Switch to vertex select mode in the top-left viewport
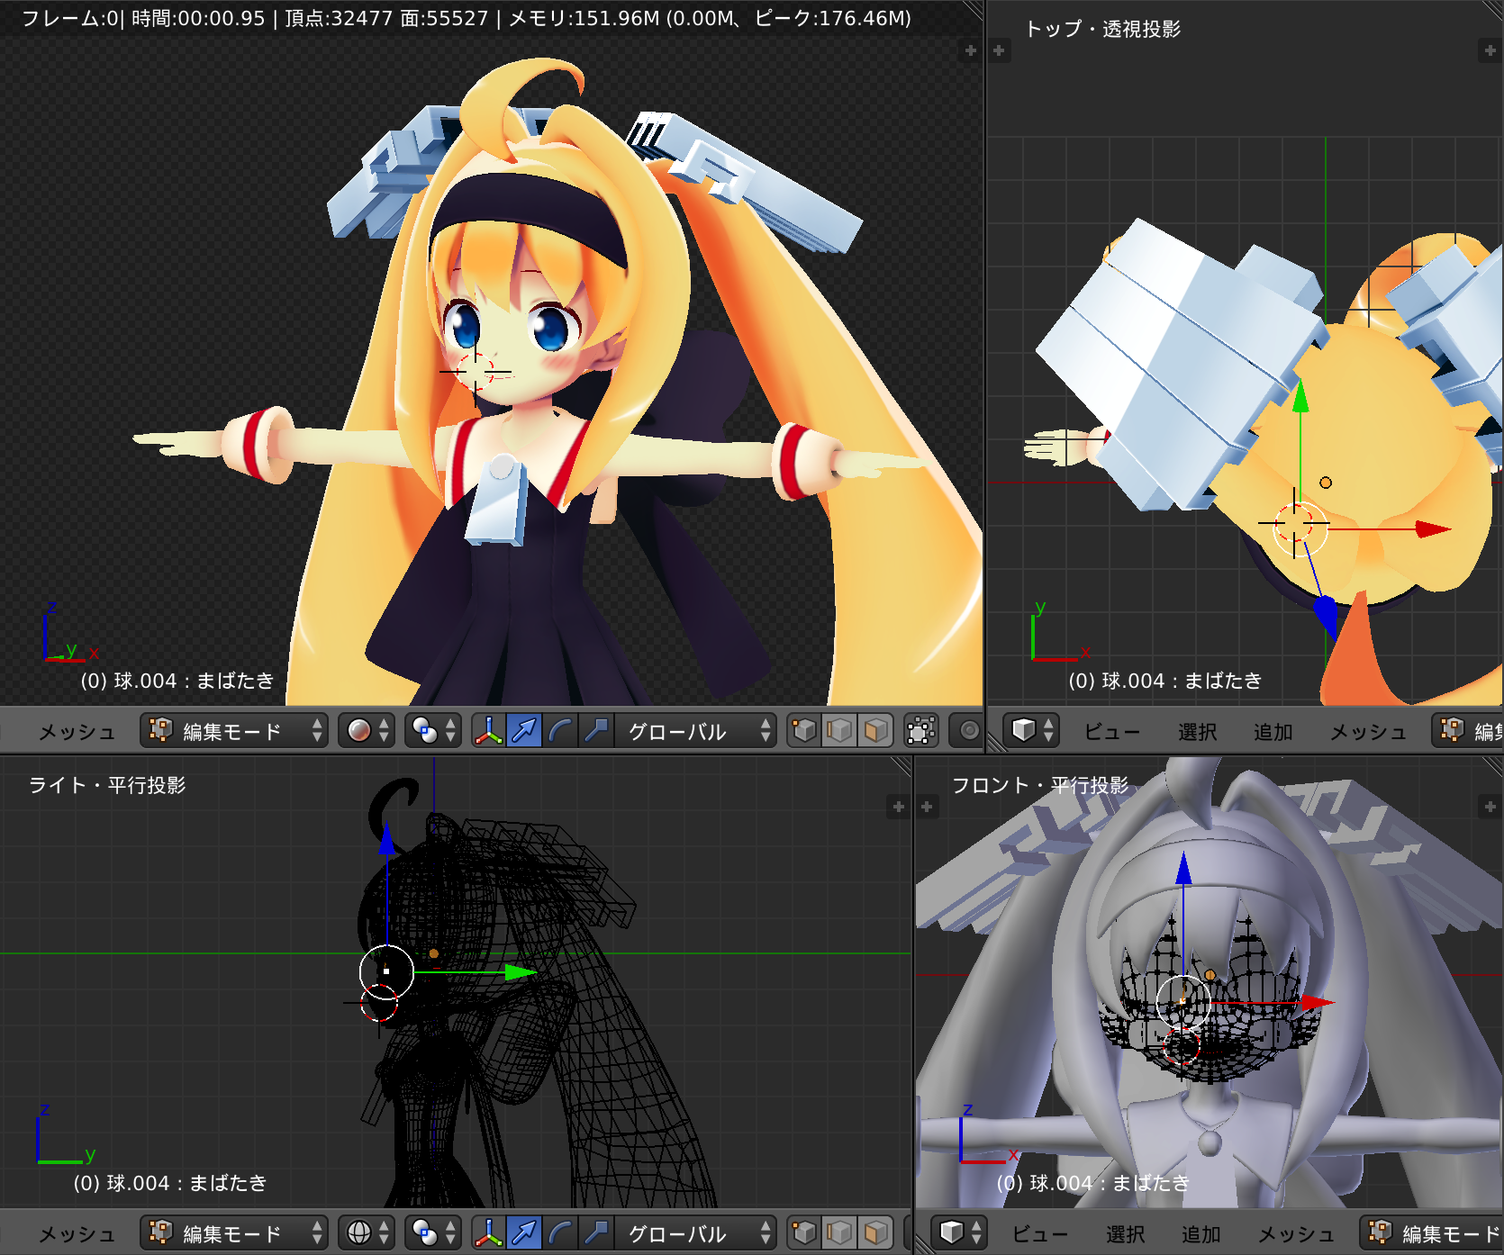1504x1255 pixels. (804, 731)
